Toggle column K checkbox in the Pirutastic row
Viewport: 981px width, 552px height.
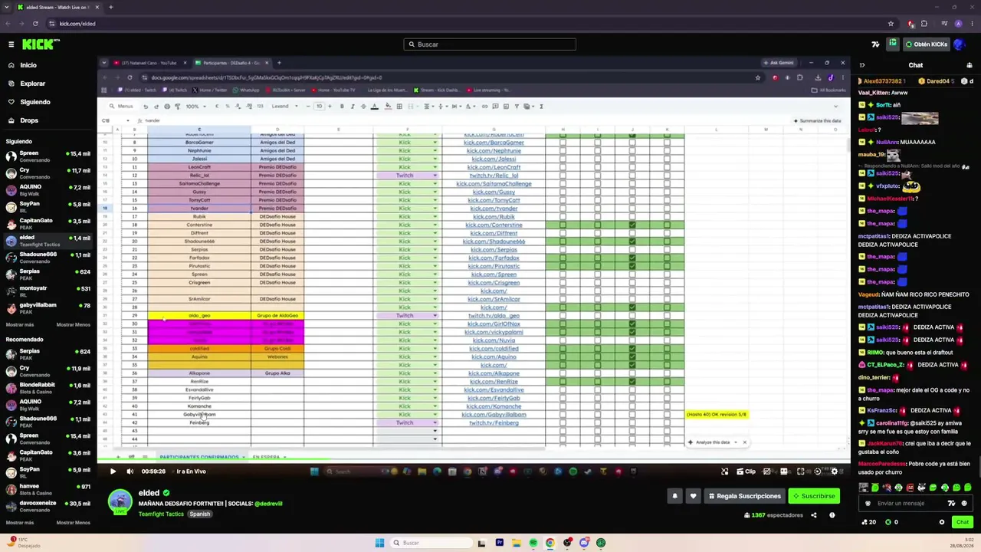click(667, 266)
